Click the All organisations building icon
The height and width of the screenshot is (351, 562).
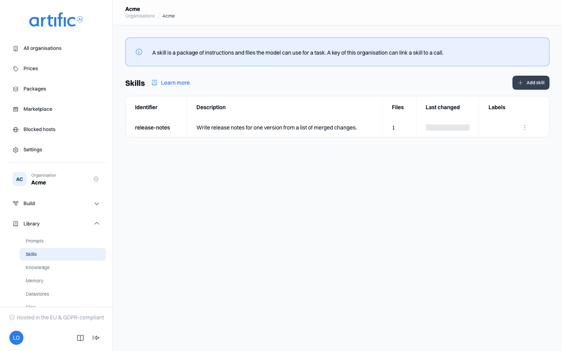coord(16,48)
